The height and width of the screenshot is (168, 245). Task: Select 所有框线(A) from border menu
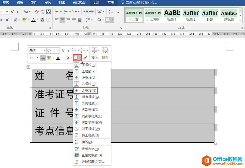click(x=92, y=97)
